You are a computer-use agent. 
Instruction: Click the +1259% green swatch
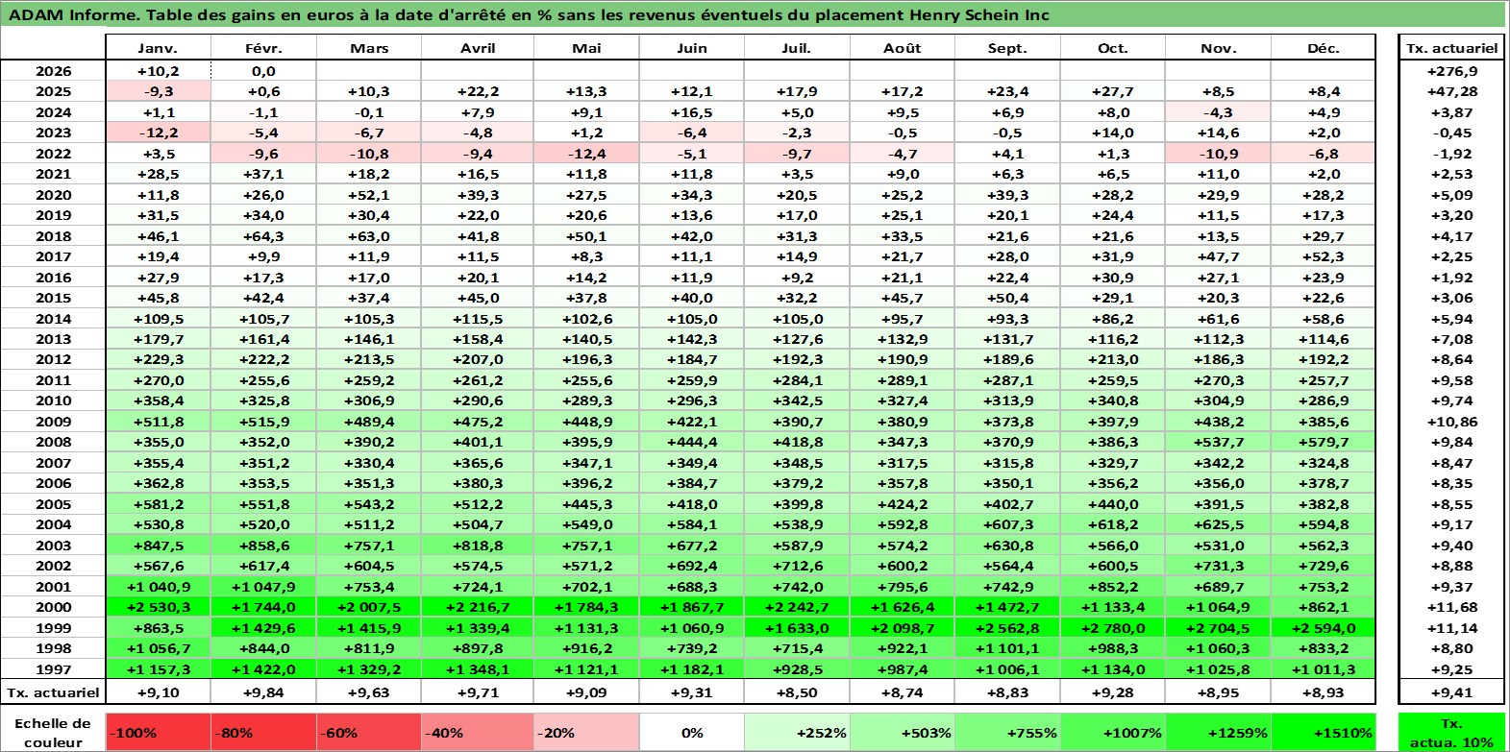1218,732
